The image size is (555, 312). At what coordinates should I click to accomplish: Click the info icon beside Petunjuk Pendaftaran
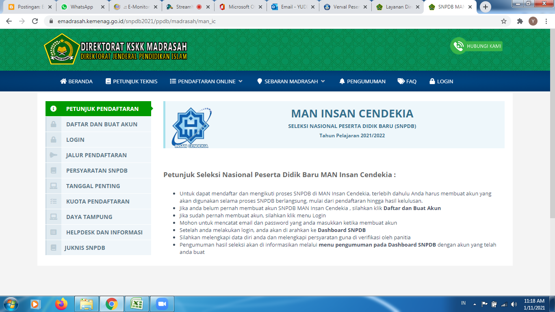tap(53, 109)
